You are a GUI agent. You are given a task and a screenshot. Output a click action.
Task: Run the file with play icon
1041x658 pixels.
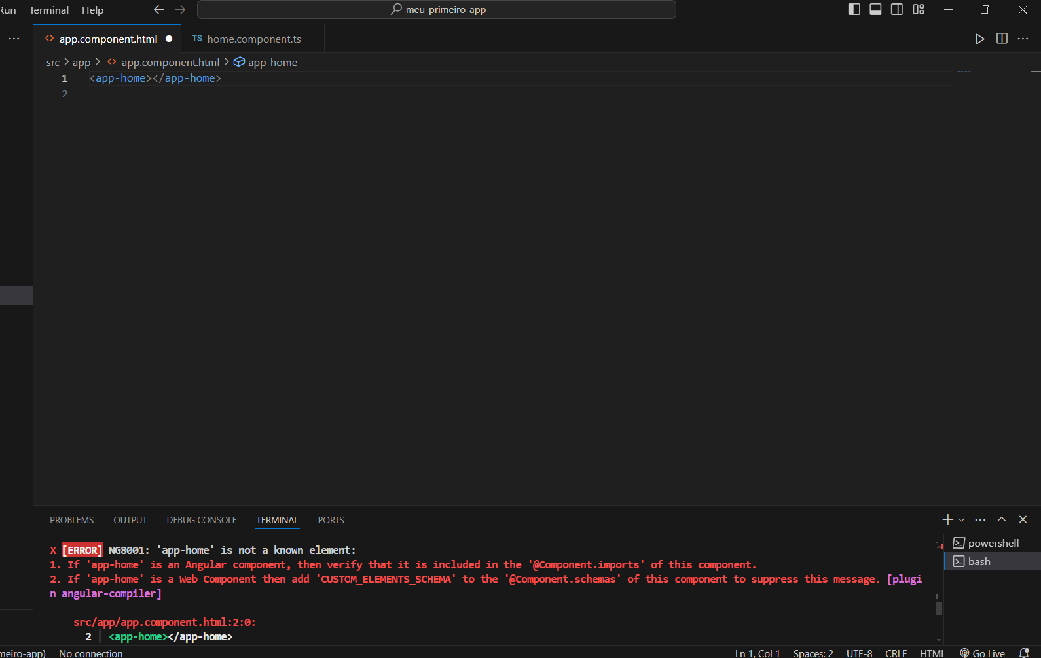click(x=979, y=39)
